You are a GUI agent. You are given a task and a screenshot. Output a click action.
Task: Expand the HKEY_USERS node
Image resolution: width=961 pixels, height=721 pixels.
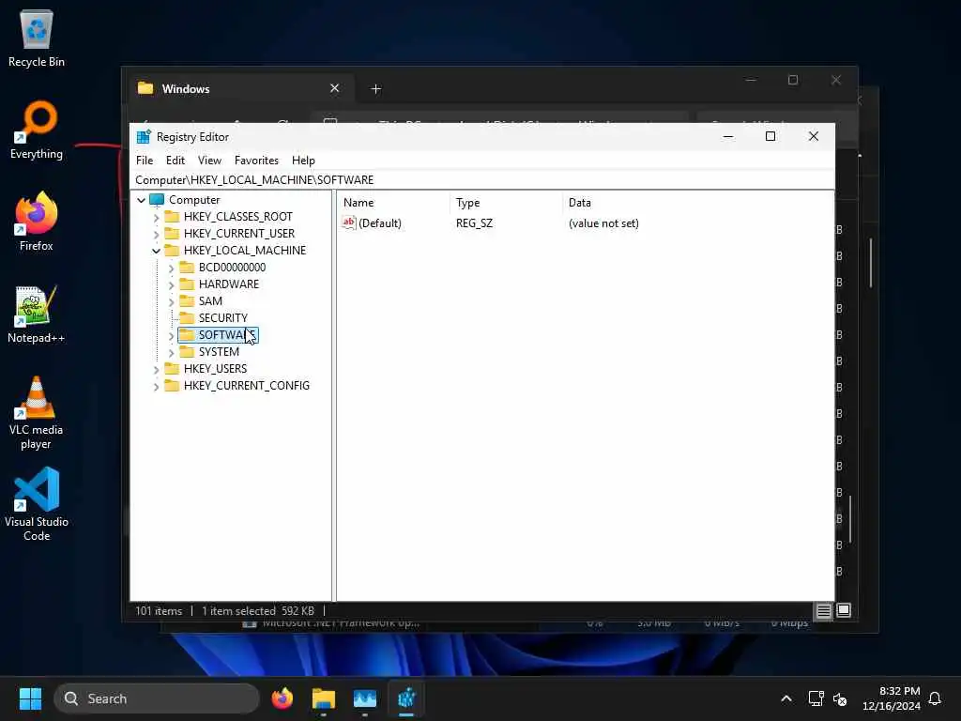click(157, 369)
